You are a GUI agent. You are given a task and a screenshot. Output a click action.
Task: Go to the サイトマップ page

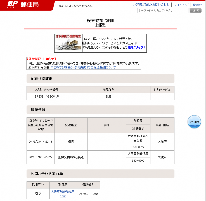(181, 5)
